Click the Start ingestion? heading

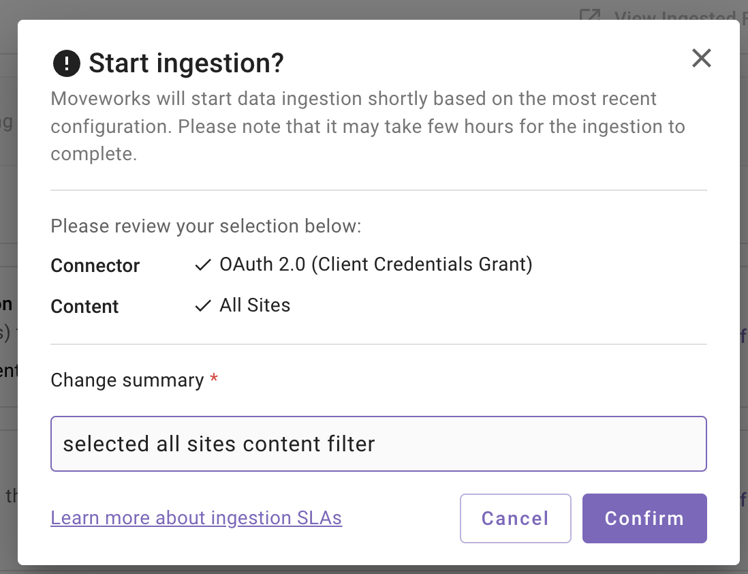tap(186, 64)
